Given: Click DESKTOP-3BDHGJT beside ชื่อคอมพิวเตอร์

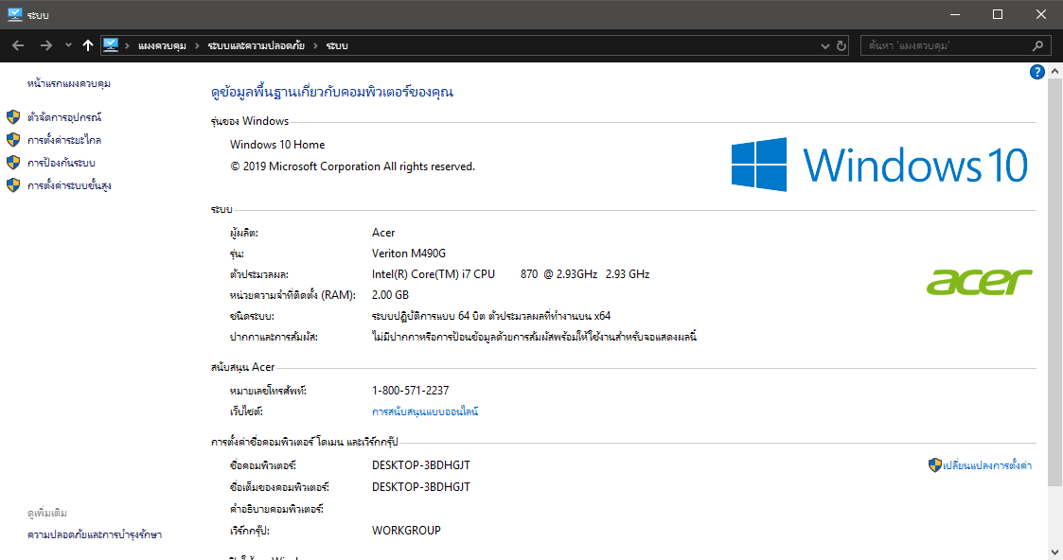Looking at the screenshot, I should coord(421,465).
